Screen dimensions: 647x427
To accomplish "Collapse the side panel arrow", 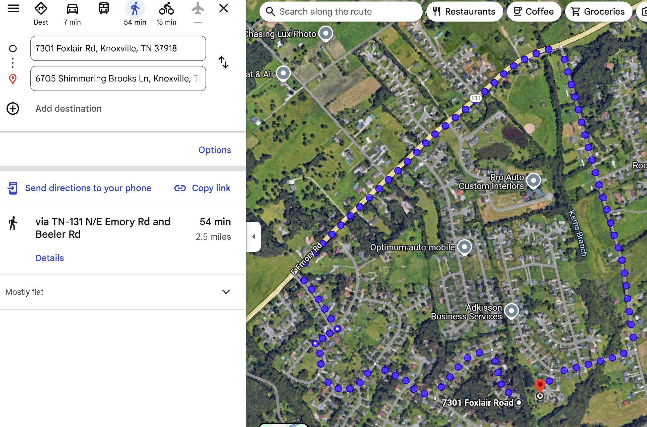I will 253,236.
